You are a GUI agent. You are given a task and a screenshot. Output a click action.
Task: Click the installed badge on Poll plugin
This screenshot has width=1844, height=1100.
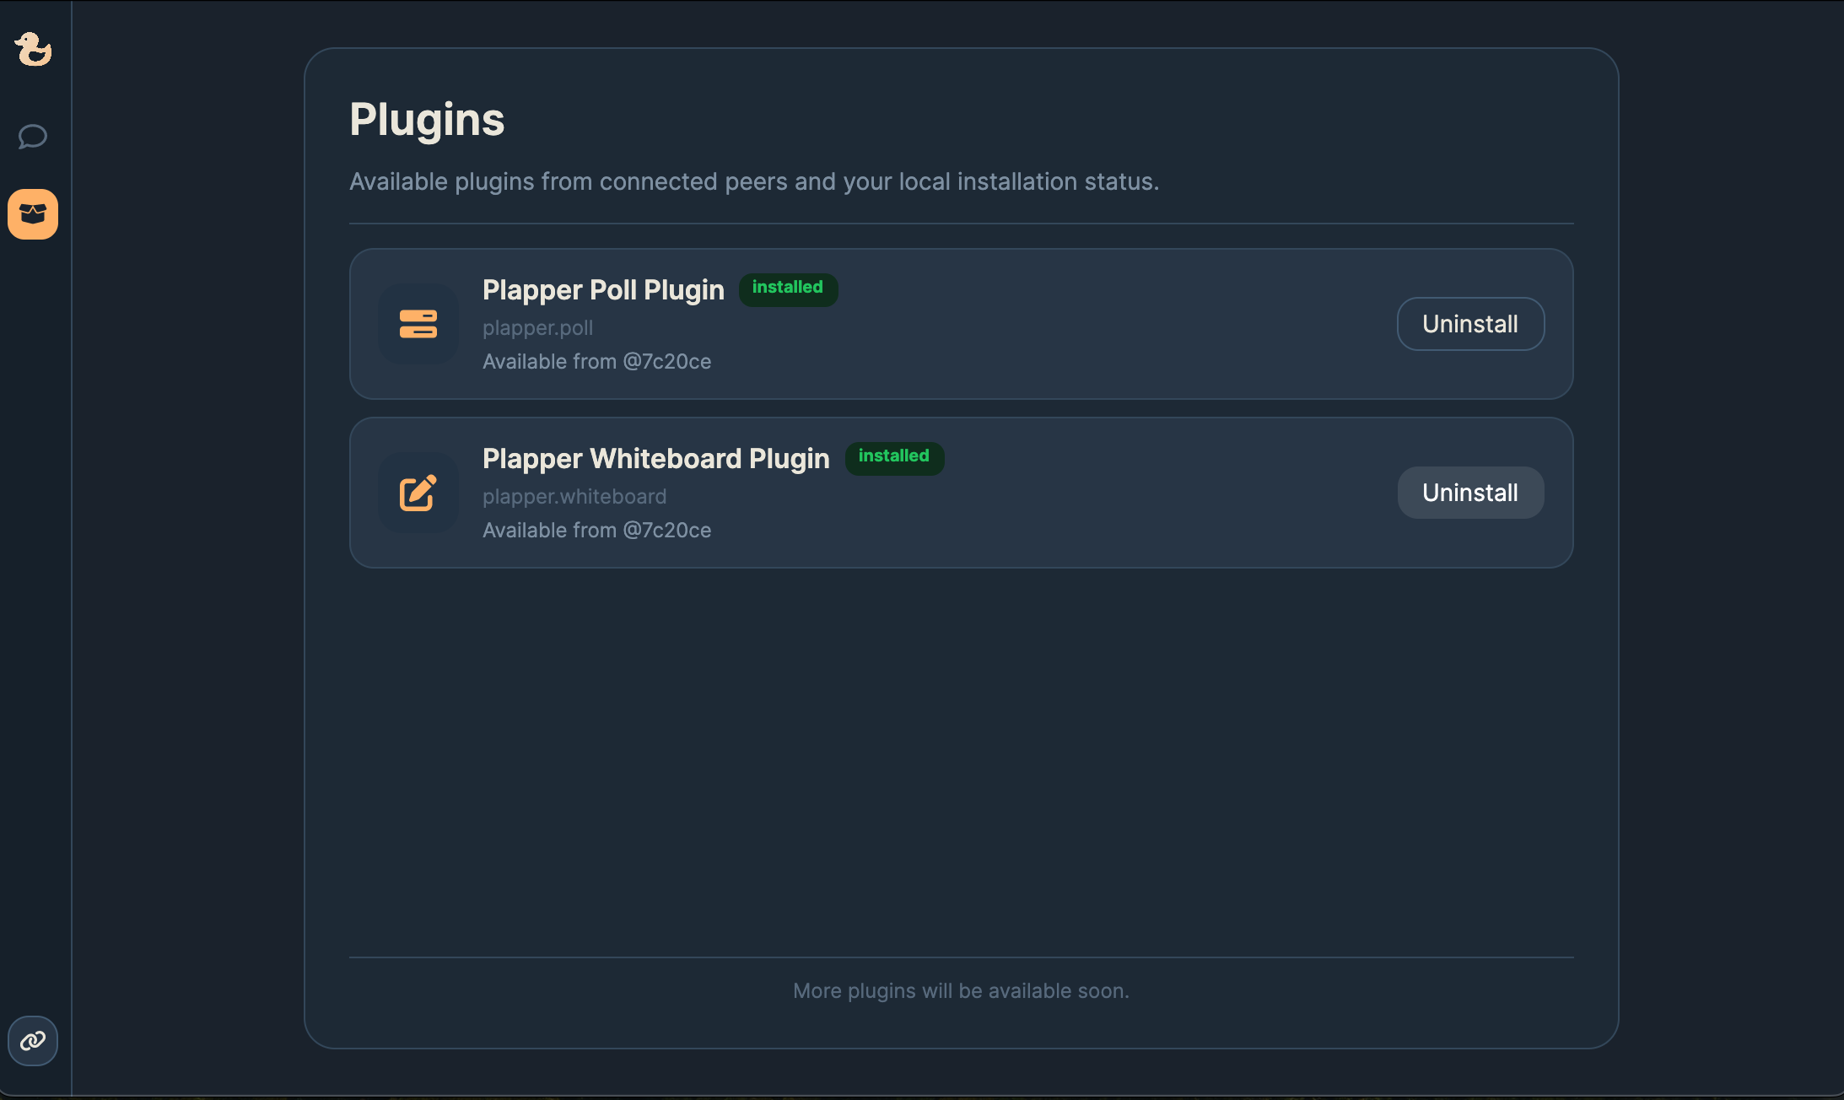pyautogui.click(x=788, y=288)
